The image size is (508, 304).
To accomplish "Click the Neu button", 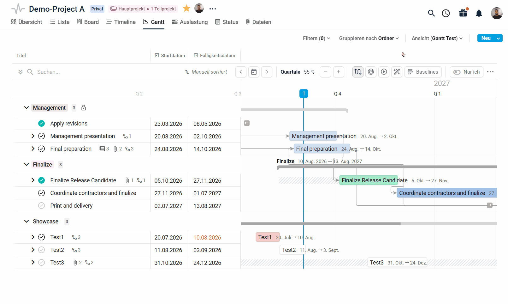I will 486,38.
